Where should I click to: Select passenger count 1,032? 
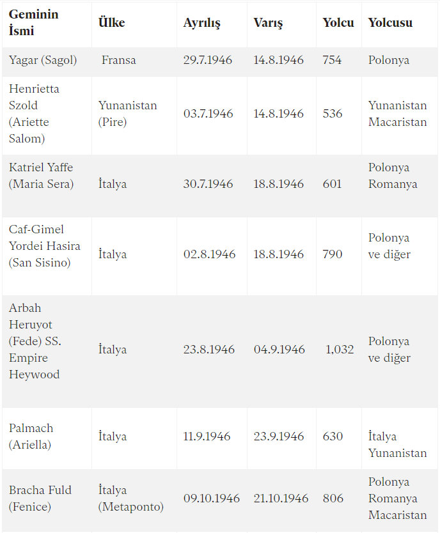pyautogui.click(x=340, y=350)
